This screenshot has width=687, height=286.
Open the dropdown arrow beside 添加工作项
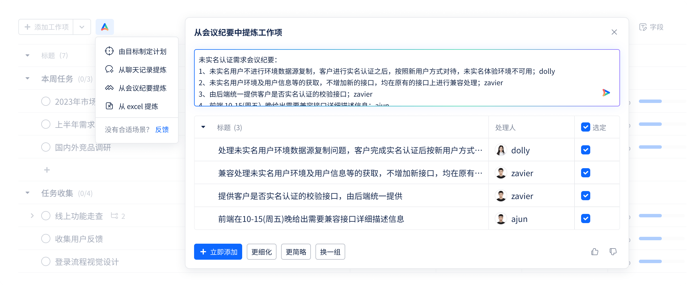point(82,27)
